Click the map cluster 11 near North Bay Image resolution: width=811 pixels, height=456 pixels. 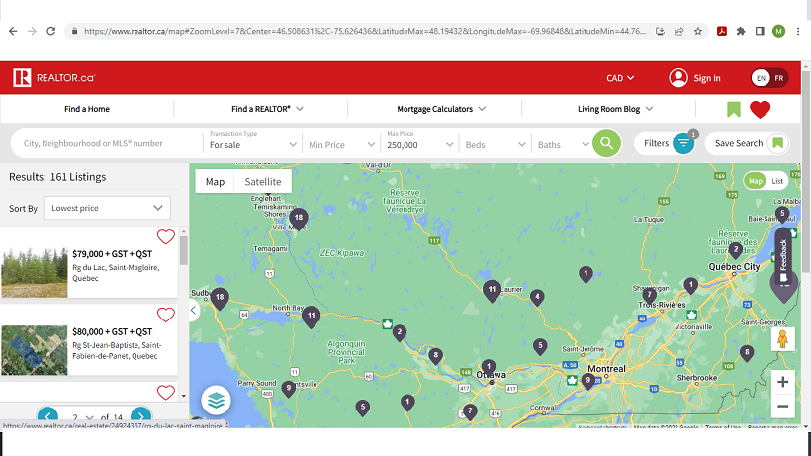311,317
